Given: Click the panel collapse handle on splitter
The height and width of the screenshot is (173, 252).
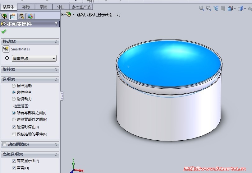Looking at the screenshot, I should (x=62, y=96).
